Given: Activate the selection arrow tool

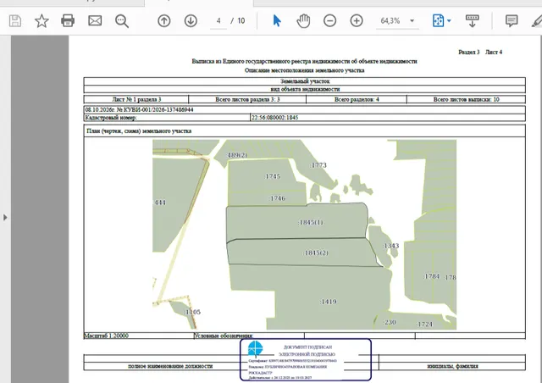Looking at the screenshot, I should tap(277, 20).
